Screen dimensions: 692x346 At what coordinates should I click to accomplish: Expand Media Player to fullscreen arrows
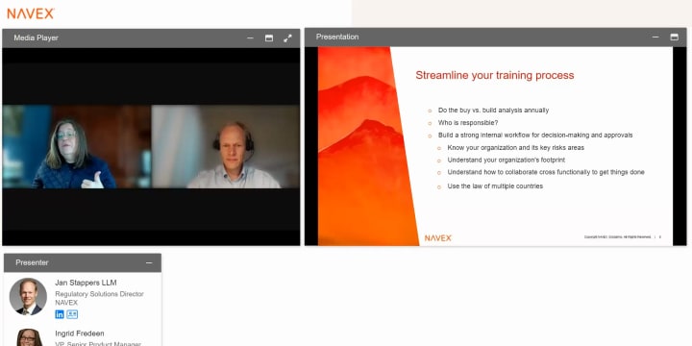287,38
